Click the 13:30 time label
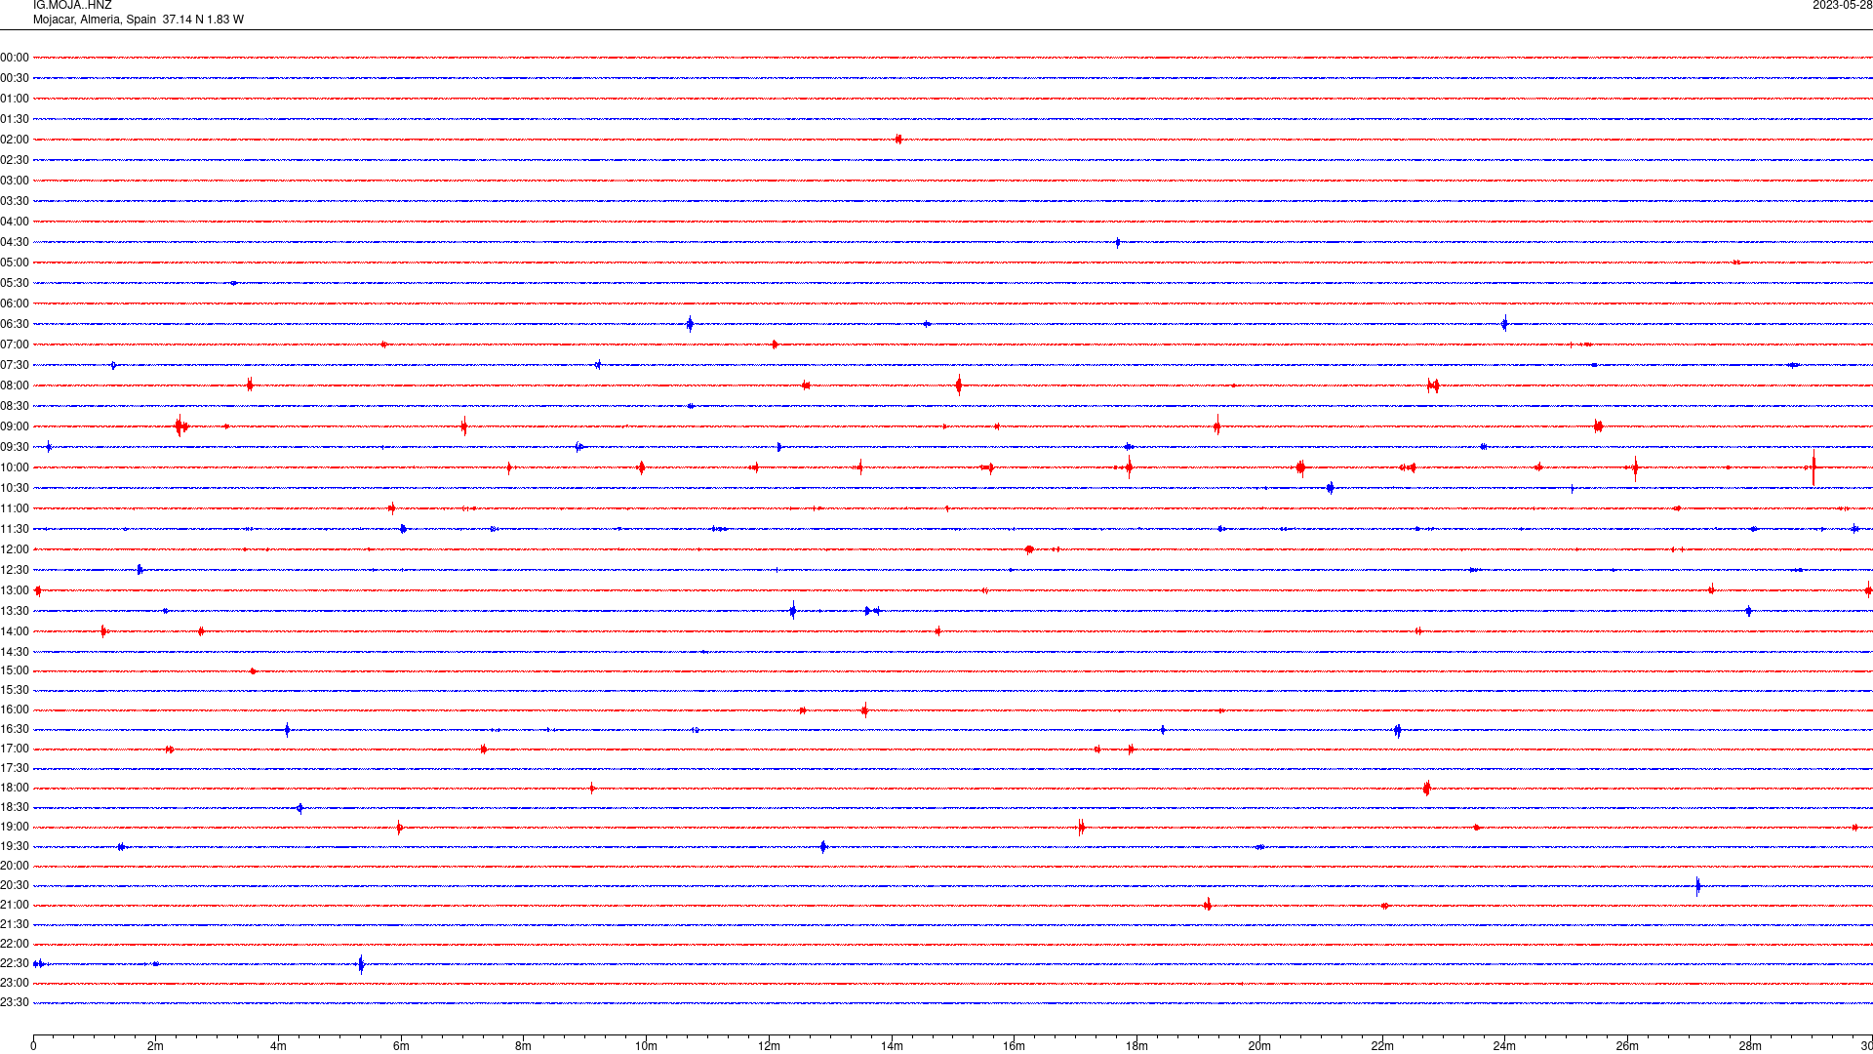 (15, 611)
